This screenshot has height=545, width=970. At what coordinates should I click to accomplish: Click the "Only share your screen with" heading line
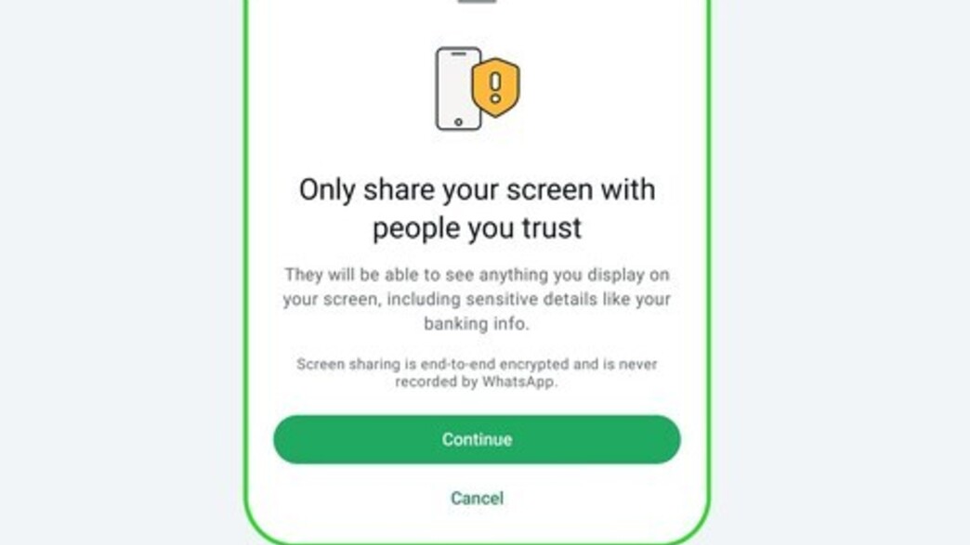(477, 189)
